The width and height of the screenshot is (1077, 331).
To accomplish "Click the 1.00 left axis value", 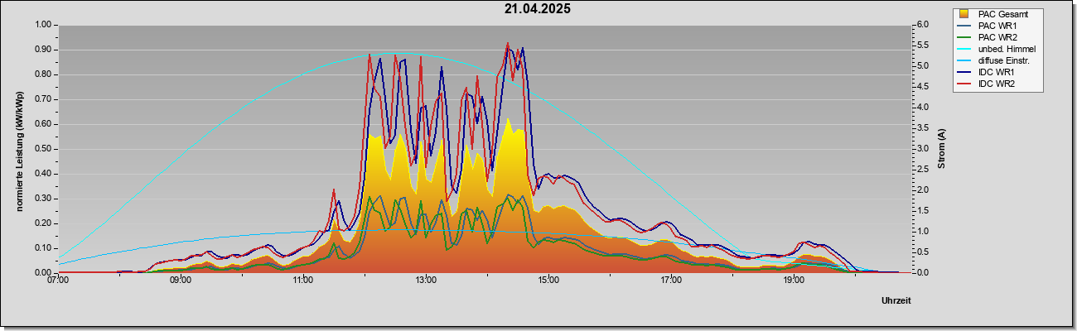I will tap(43, 25).
